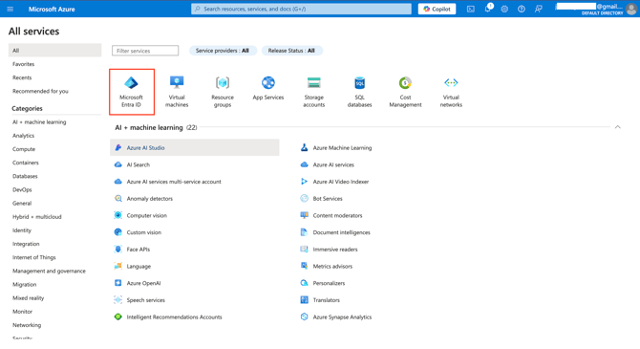Select AI + machine learning category
Viewport: 640px width, 349px height.
[x=39, y=122]
